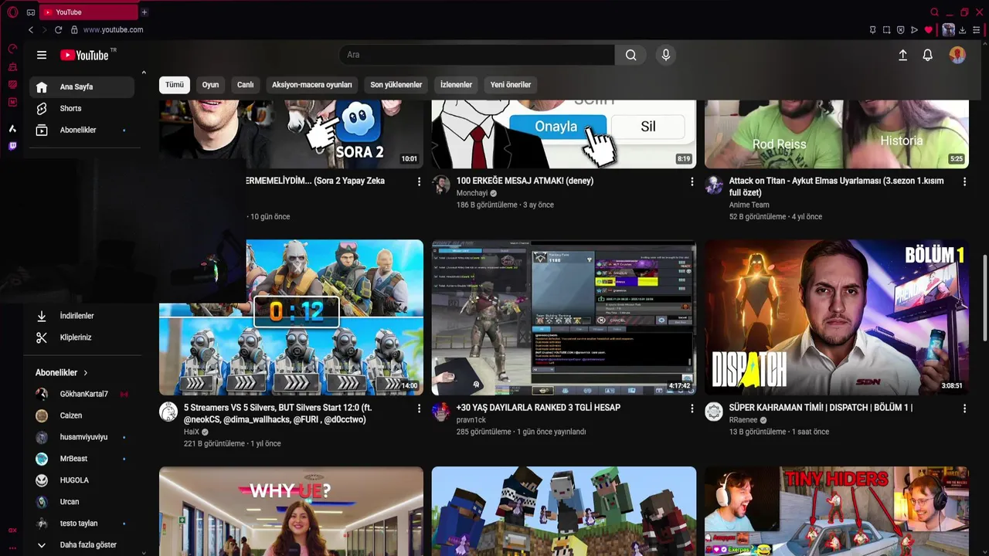
Task: Click the search magnifier button
Action: click(x=631, y=55)
